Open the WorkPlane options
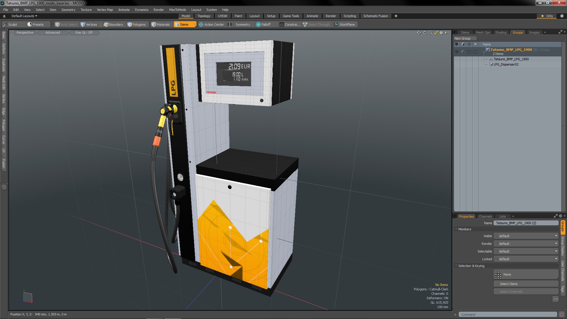This screenshot has height=319, width=567. click(345, 25)
